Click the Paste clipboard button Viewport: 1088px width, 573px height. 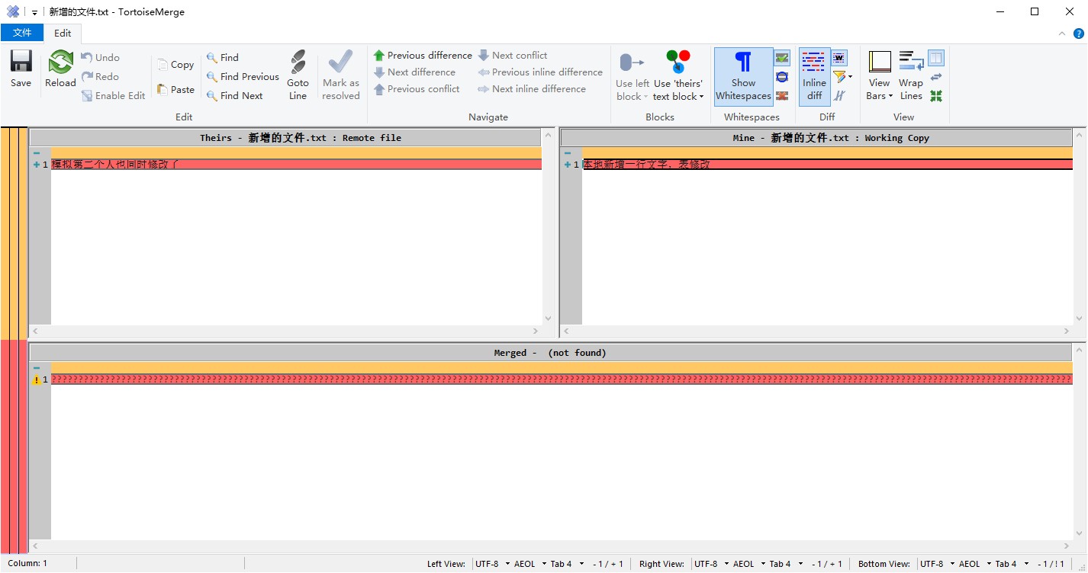coord(175,90)
